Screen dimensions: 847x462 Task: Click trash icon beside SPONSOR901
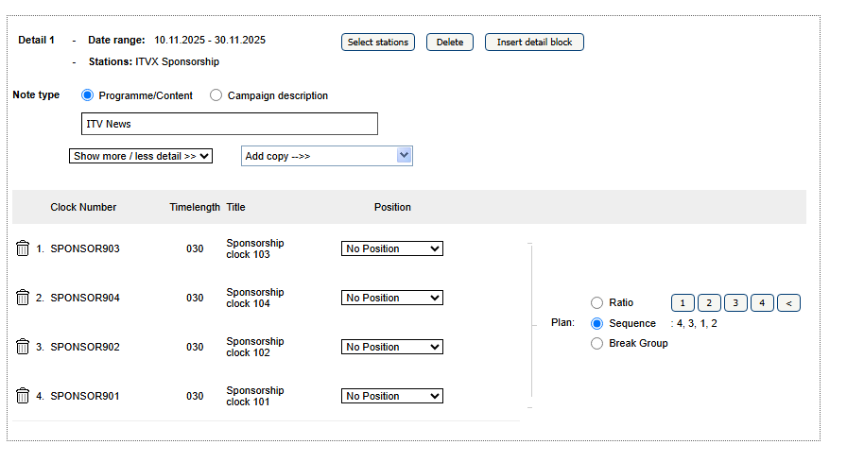(23, 396)
